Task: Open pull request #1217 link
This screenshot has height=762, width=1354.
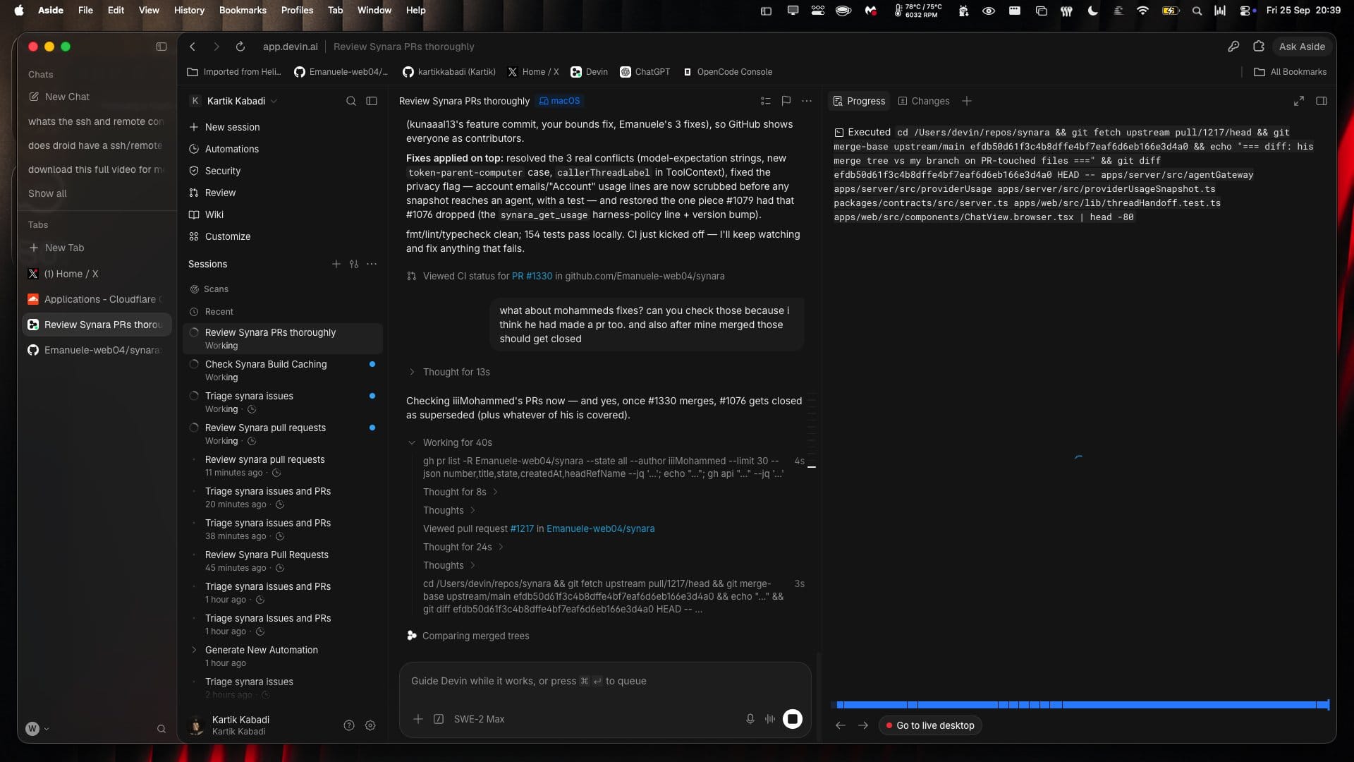Action: tap(522, 528)
